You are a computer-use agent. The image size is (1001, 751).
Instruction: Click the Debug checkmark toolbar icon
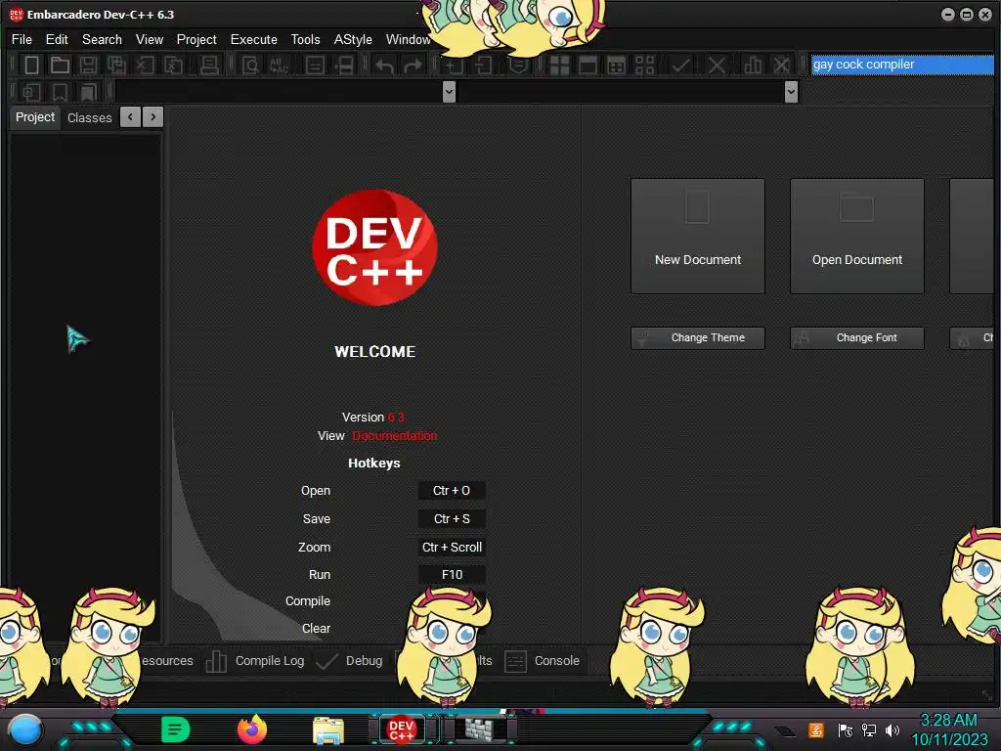click(x=680, y=65)
